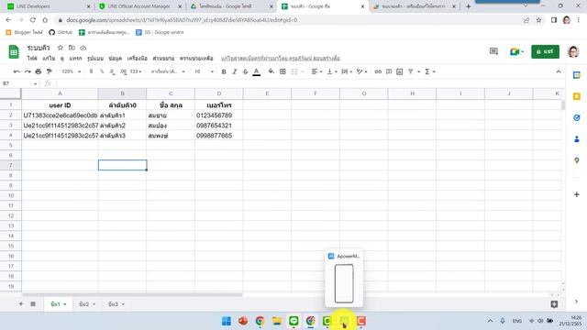Click the ApowerM window preview thumbnail
This screenshot has height=330, width=587.
point(344,283)
